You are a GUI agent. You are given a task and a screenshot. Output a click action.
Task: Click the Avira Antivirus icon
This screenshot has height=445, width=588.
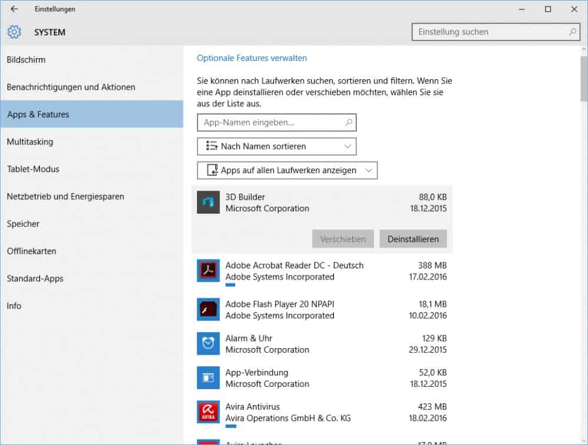pos(208,412)
